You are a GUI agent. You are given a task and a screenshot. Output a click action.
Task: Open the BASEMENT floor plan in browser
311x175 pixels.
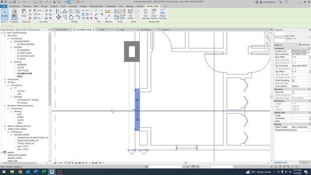click(22, 65)
